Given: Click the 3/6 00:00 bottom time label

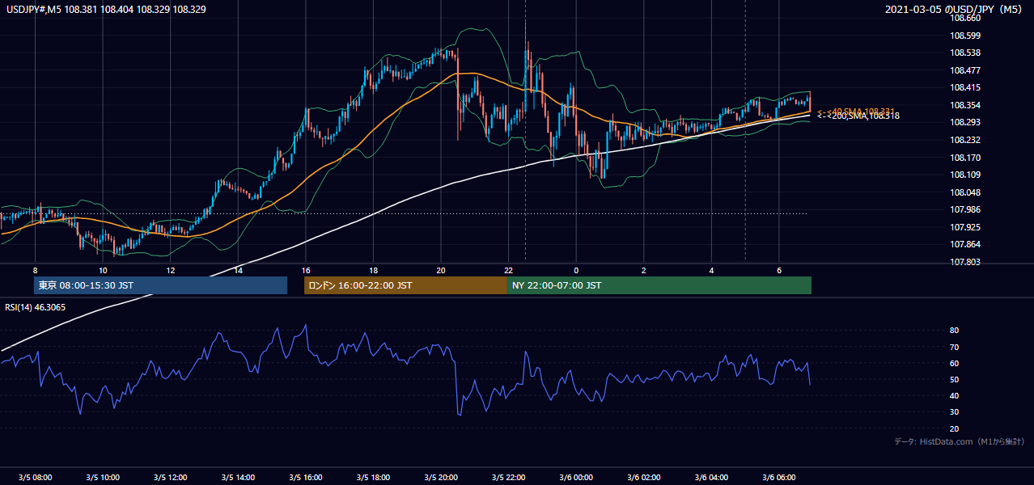Looking at the screenshot, I should [575, 478].
